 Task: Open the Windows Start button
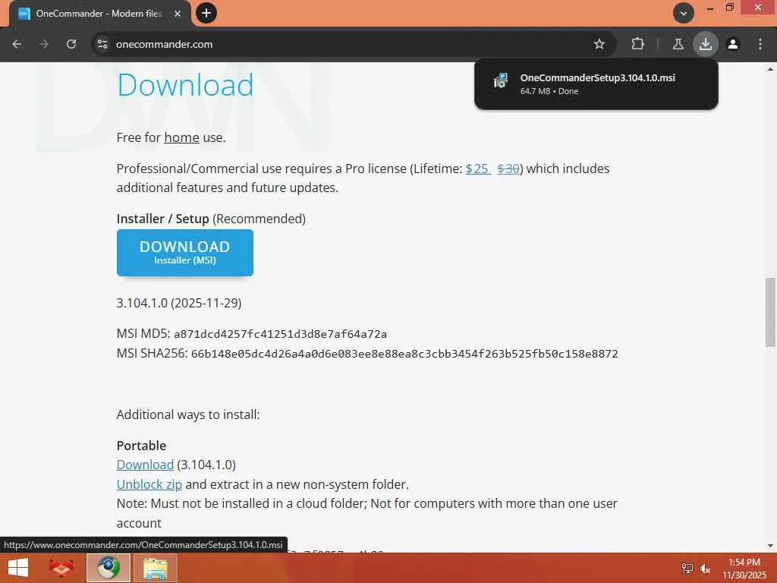(x=18, y=568)
